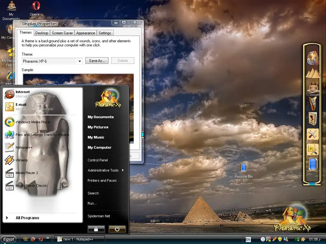Switch to the Desktop tab
Image resolution: width=326 pixels, height=244 pixels.
42,33
